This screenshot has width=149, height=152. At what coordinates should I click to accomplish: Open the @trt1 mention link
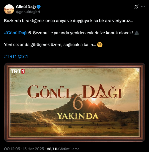(22, 56)
